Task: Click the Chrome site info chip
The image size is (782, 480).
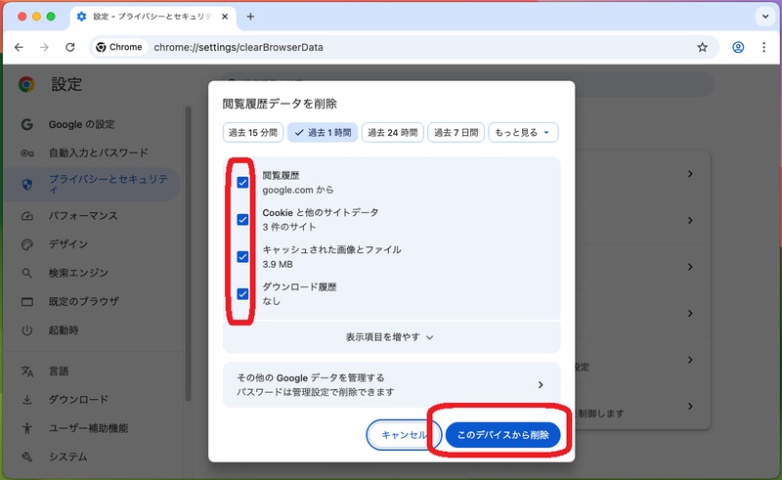Action: pyautogui.click(x=119, y=47)
